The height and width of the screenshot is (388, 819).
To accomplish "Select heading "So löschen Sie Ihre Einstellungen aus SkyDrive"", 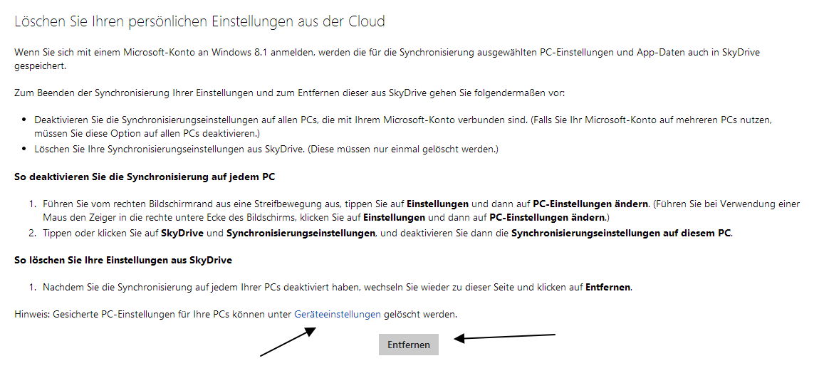I will pyautogui.click(x=123, y=260).
